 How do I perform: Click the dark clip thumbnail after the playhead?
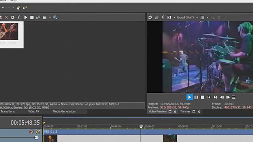tap(170, 138)
